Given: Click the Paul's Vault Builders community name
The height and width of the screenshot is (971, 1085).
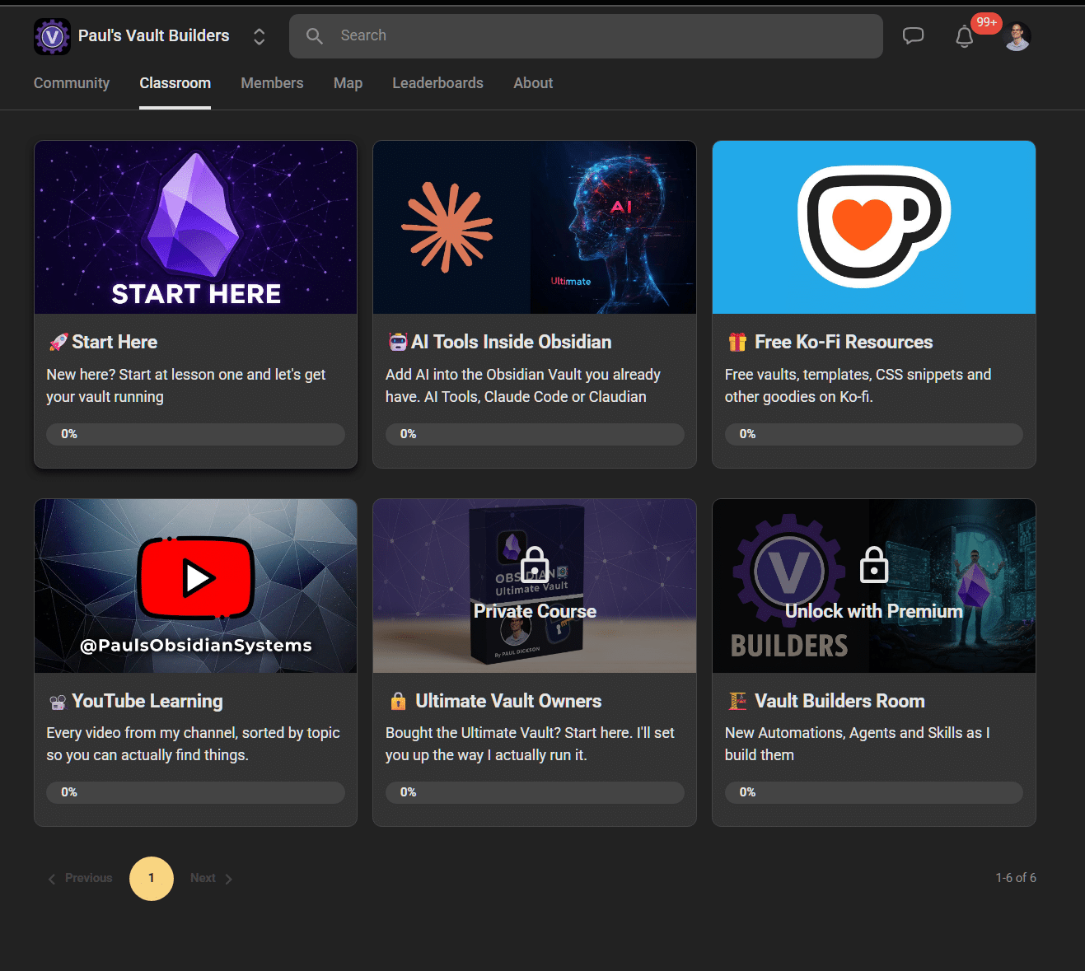Looking at the screenshot, I should (x=154, y=36).
